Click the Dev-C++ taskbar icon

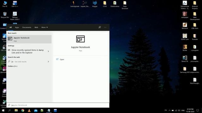55,110
